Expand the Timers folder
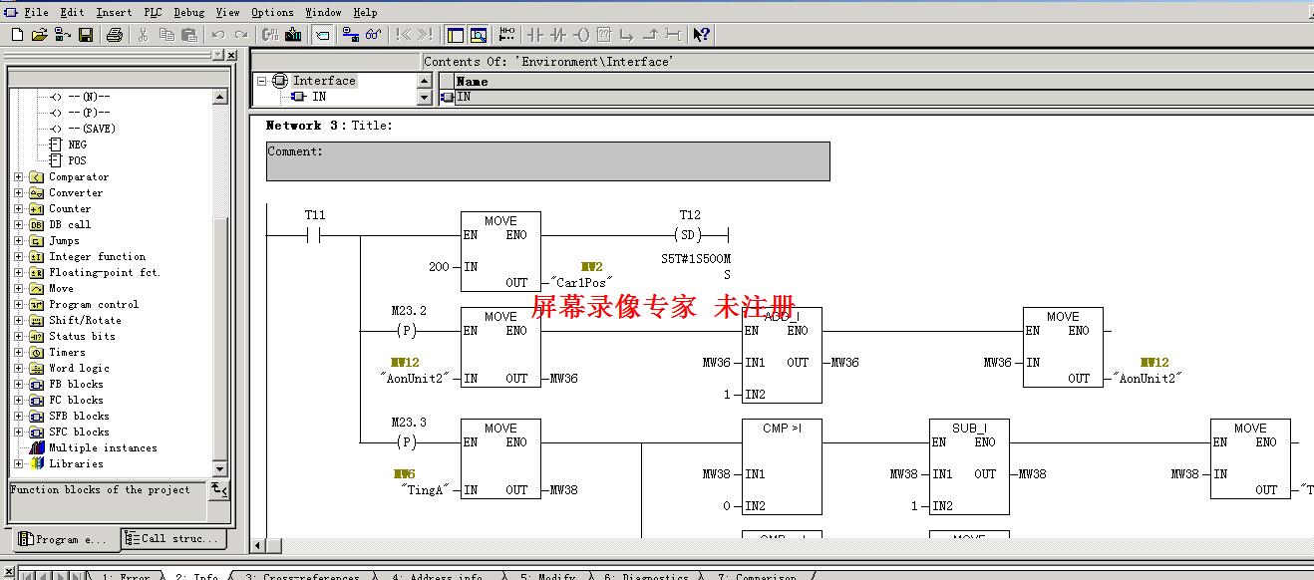This screenshot has width=1314, height=580. 19,353
